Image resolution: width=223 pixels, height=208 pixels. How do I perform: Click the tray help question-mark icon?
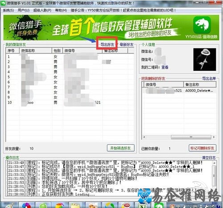click(x=219, y=206)
